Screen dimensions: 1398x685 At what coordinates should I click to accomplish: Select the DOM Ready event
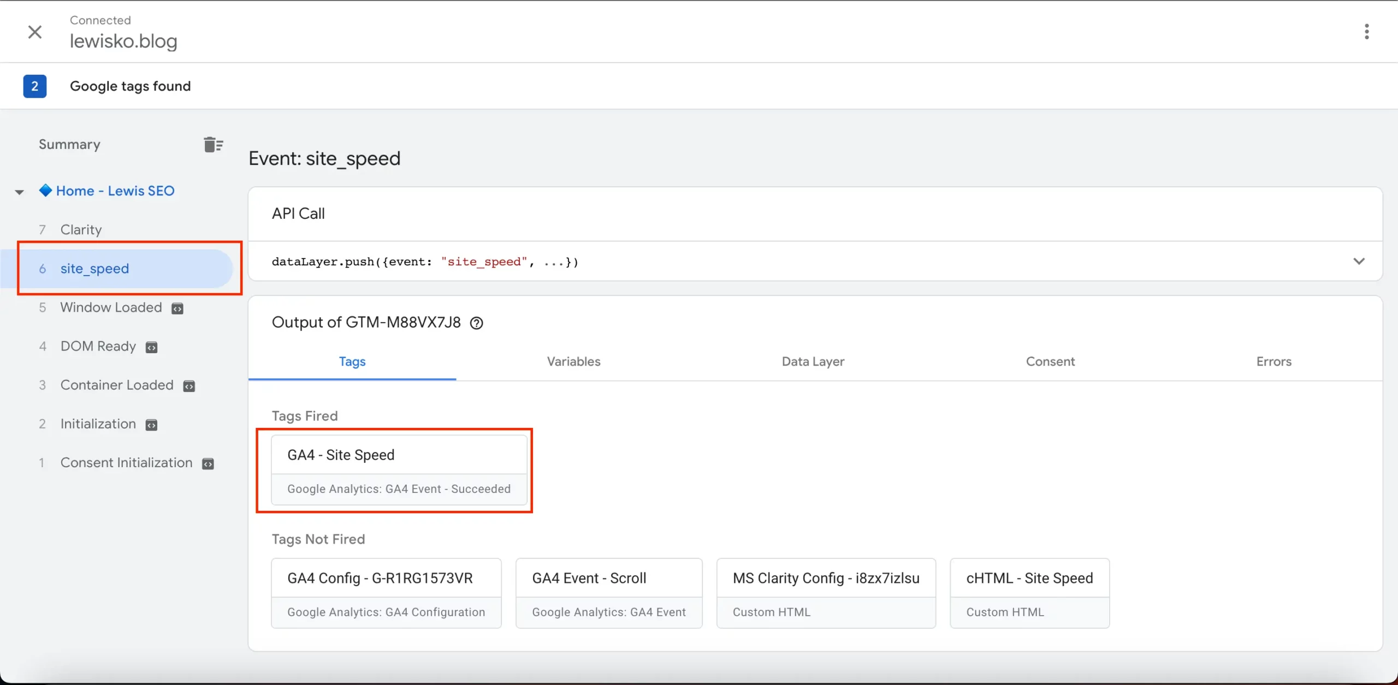98,346
